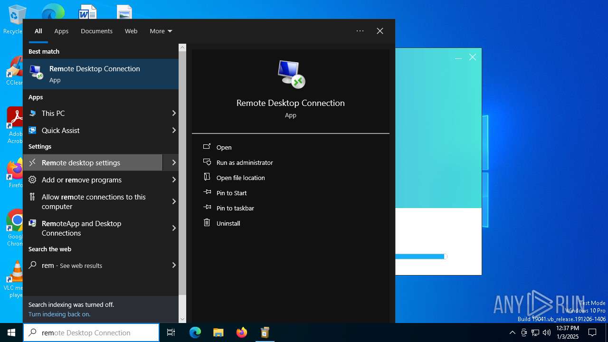Click the results list scrollbar up arrow
This screenshot has width=608, height=342.
coord(182,47)
